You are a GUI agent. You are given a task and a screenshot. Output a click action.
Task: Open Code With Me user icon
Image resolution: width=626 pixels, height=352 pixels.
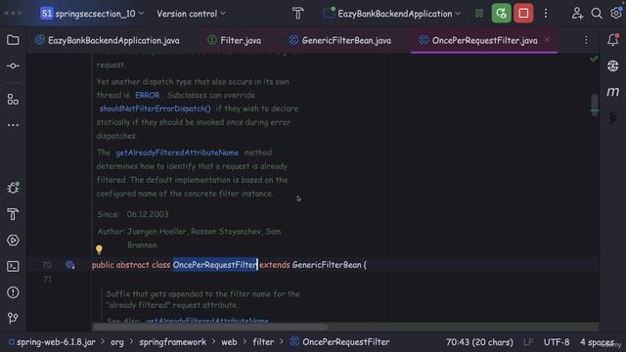[577, 14]
